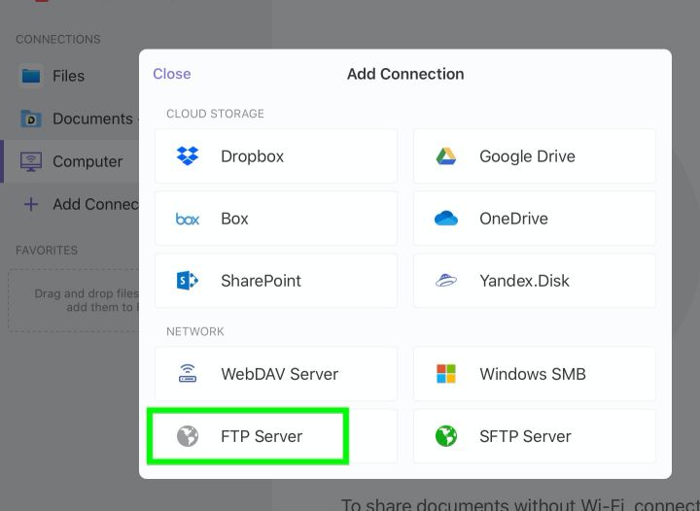Click the SharePoint icon
The width and height of the screenshot is (700, 511).
coord(188,281)
